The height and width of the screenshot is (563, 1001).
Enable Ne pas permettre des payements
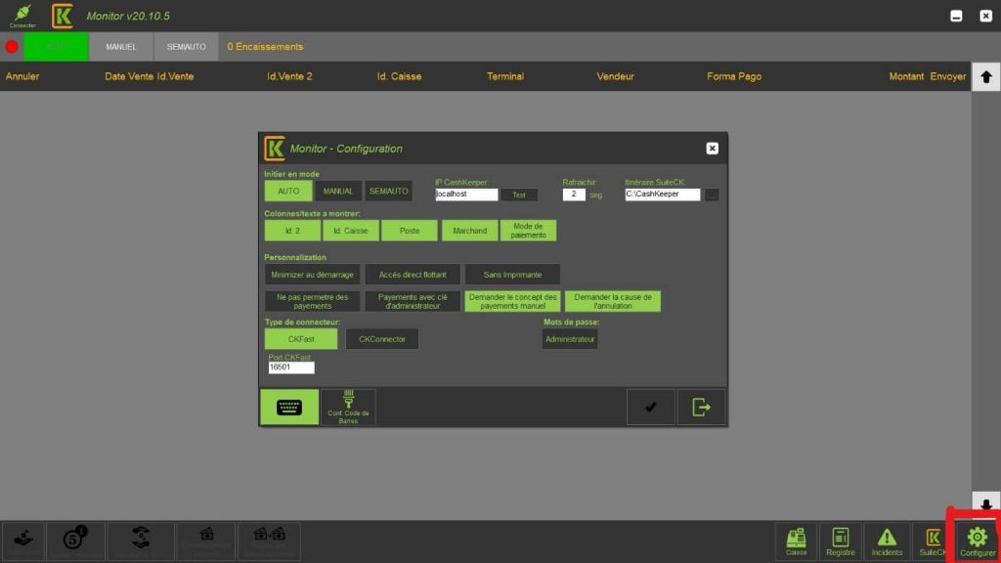click(x=312, y=301)
